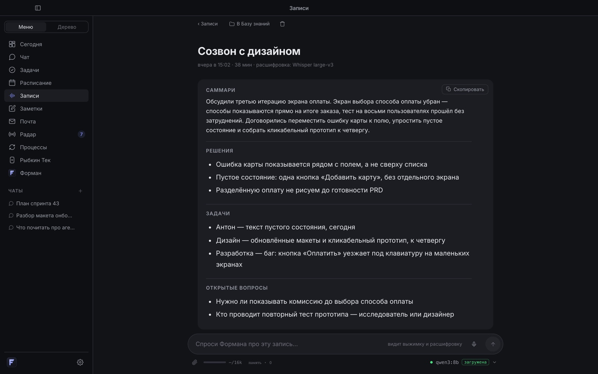Click the paperclip attach icon

click(x=195, y=362)
